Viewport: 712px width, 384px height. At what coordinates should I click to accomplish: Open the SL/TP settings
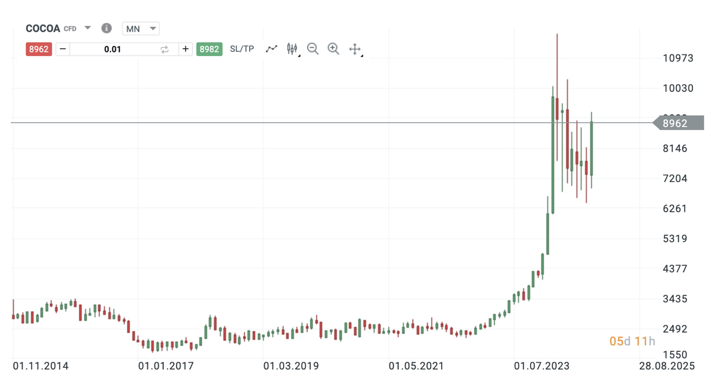242,49
